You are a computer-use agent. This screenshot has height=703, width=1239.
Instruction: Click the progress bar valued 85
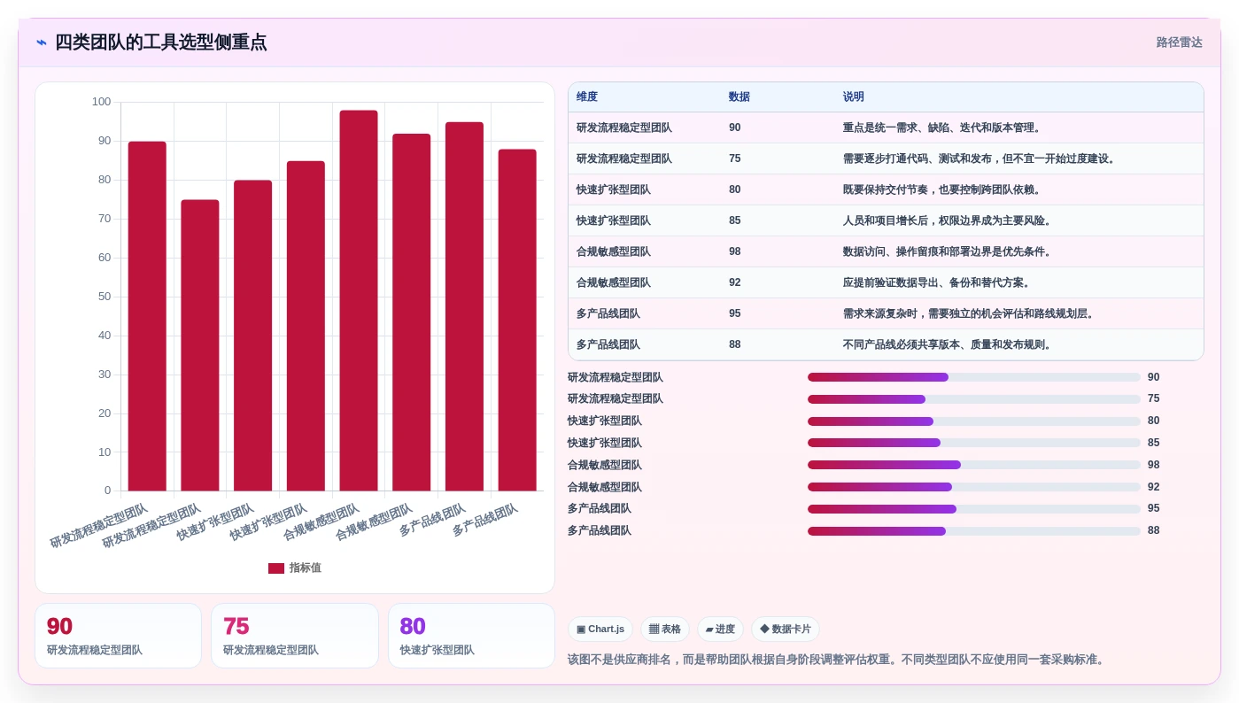click(974, 443)
